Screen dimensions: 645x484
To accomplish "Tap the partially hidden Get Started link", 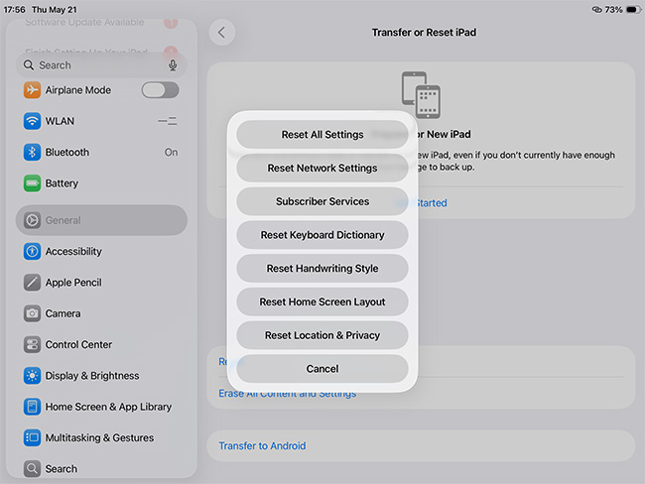I will pos(431,202).
